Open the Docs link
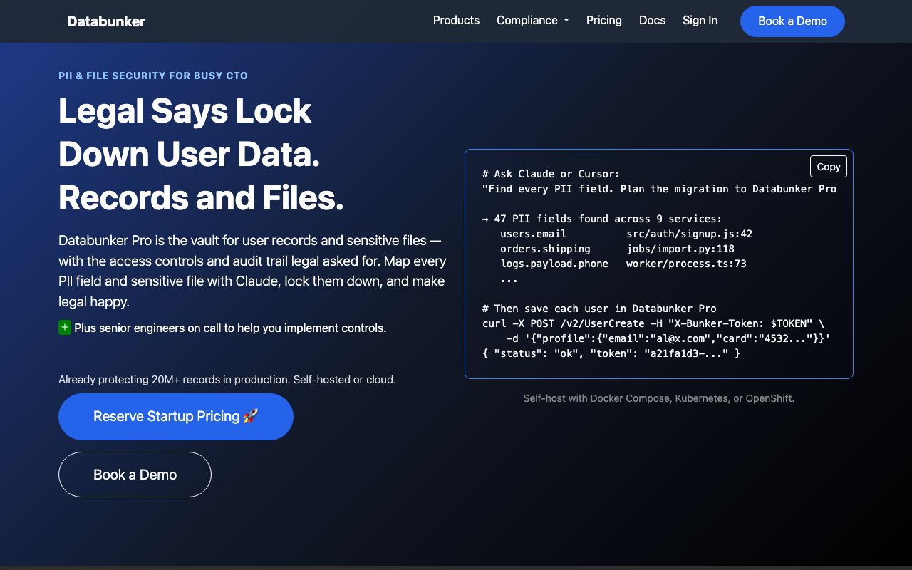912x570 pixels. click(x=652, y=21)
